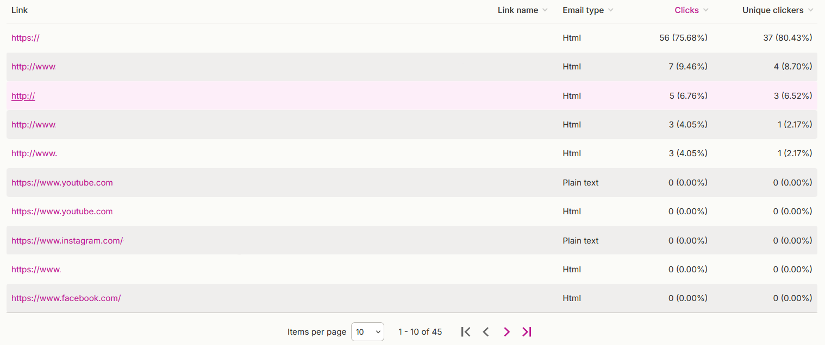Screen dimensions: 825x345
Task: Open the YouTube link in the Plain text row
Action: (62, 183)
